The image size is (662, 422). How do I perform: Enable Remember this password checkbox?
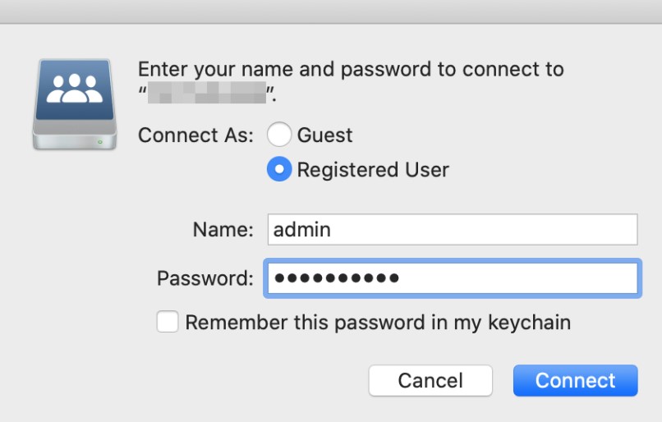coord(168,323)
